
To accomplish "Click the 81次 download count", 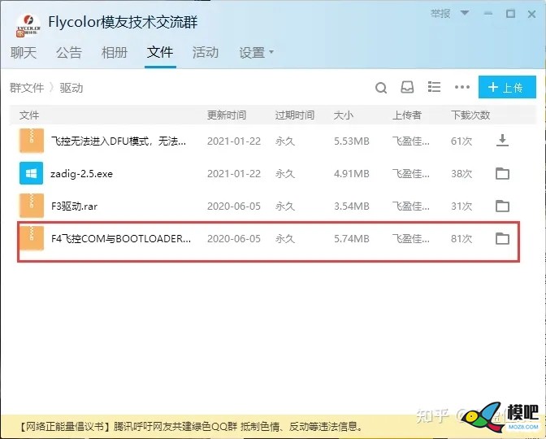I will point(461,239).
